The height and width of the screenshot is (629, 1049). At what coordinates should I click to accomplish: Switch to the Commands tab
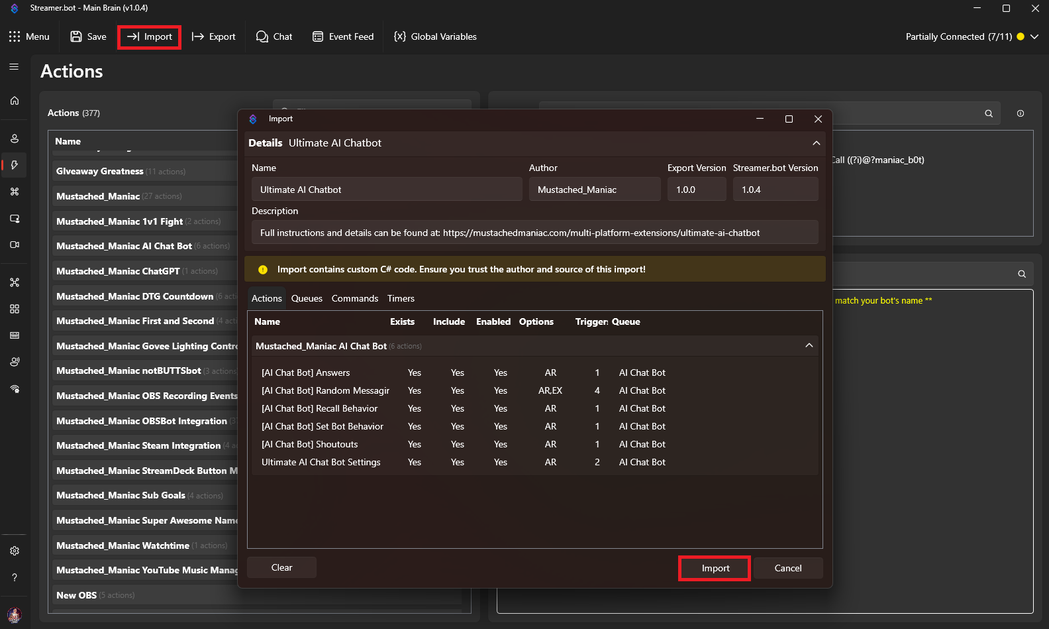pyautogui.click(x=355, y=298)
